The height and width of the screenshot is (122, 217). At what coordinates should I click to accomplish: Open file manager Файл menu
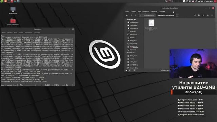point(127,11)
